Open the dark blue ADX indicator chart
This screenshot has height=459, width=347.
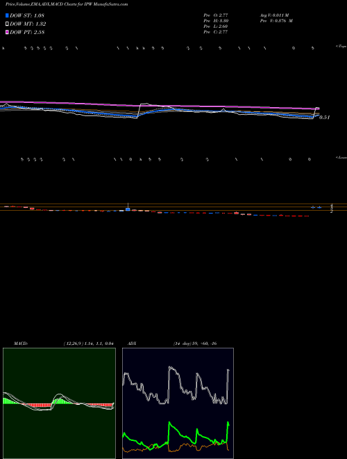[x=178, y=403]
